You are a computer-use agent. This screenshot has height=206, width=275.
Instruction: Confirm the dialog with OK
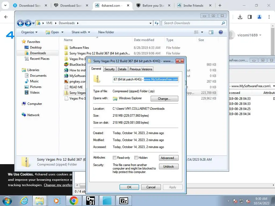(x=129, y=187)
